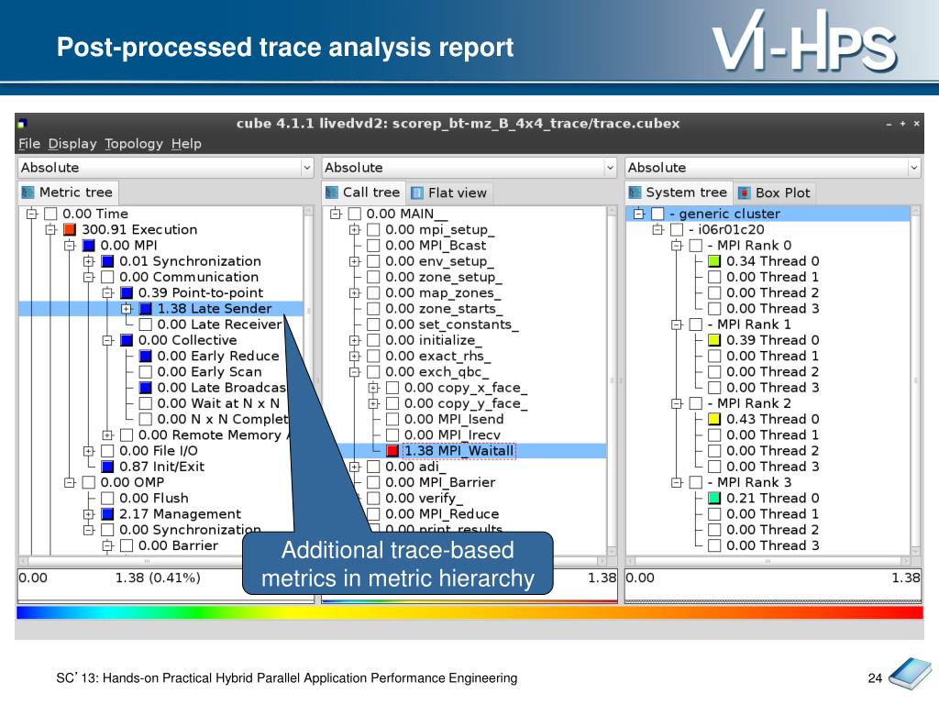Click the system tree value bar showing 1.38
The height and width of the screenshot is (704, 939).
(x=773, y=586)
